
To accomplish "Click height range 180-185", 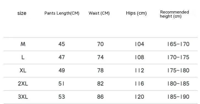I will (x=178, y=84).
